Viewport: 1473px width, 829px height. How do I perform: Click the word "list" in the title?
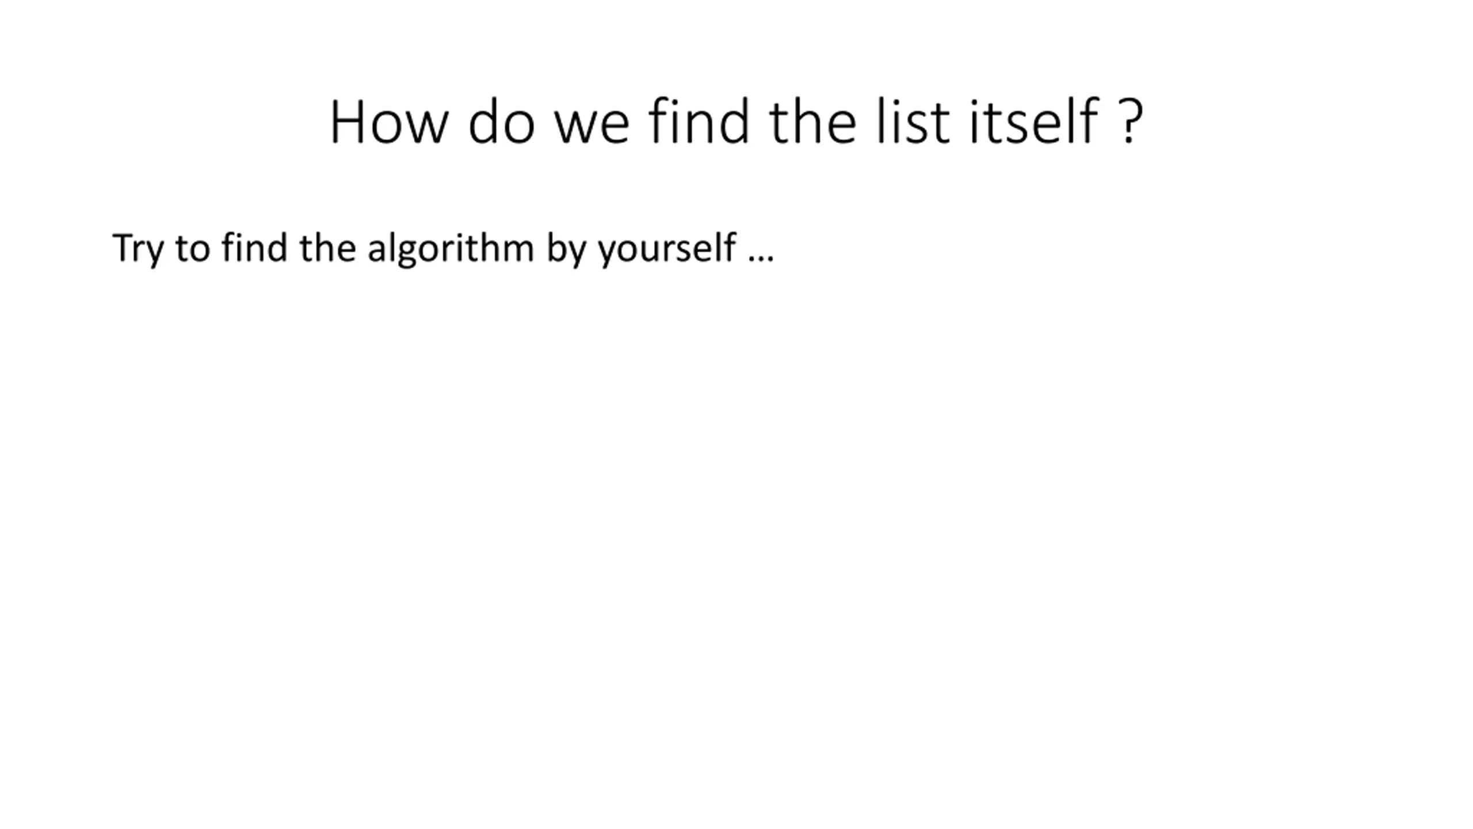pos(913,121)
